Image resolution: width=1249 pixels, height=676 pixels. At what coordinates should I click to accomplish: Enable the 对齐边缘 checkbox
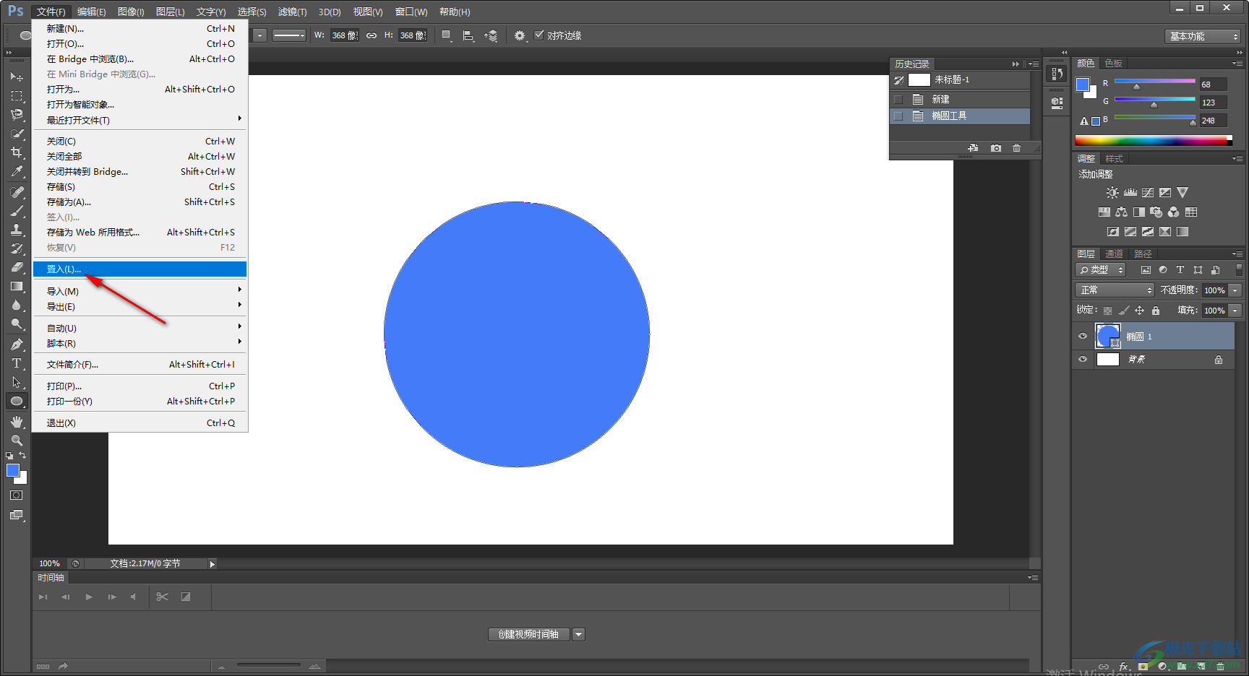(x=538, y=35)
